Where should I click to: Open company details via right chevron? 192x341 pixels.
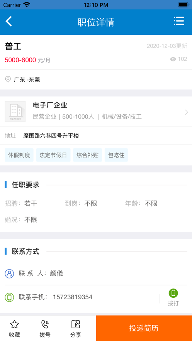click(x=186, y=112)
